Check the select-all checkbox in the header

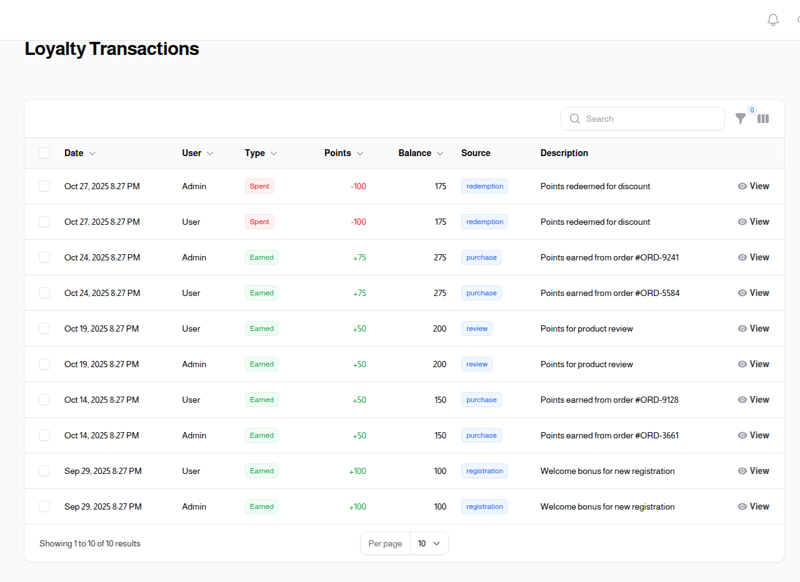44,152
